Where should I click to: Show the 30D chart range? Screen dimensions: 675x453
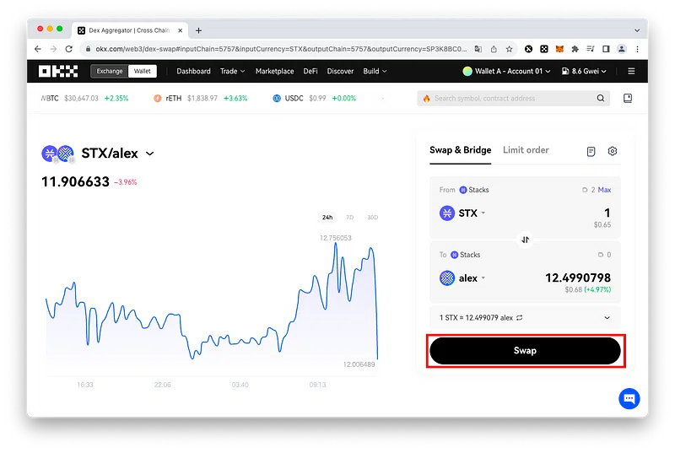(373, 218)
